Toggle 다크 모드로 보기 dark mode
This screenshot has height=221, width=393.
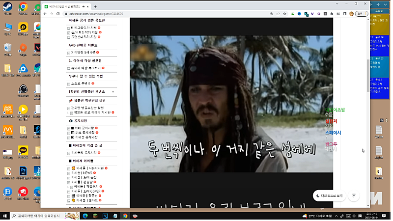tap(330, 195)
